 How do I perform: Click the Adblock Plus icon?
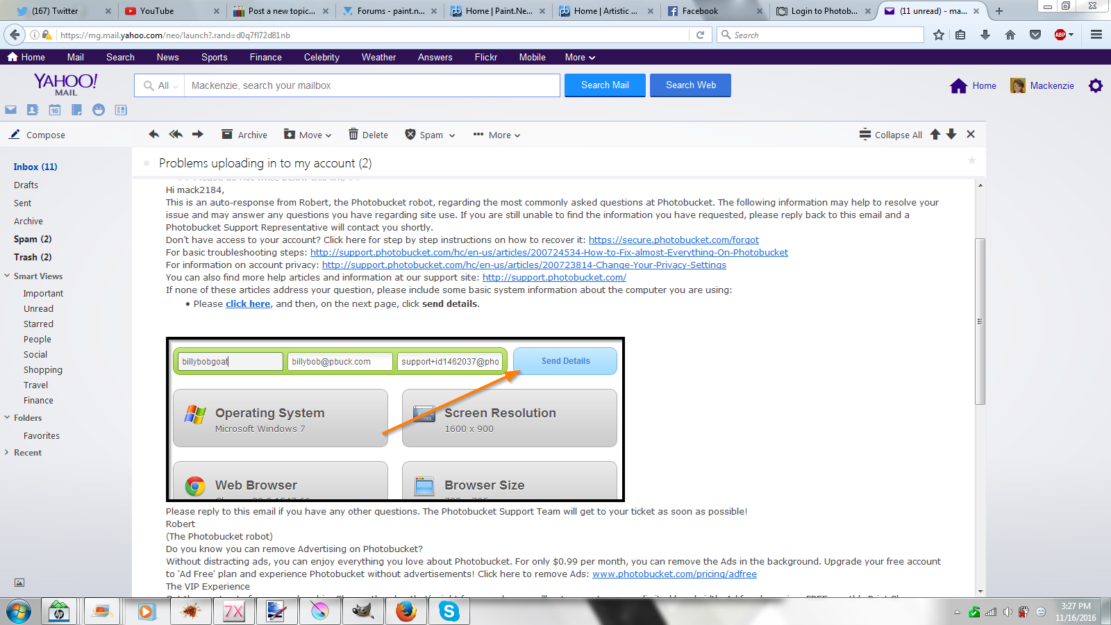pos(1060,35)
